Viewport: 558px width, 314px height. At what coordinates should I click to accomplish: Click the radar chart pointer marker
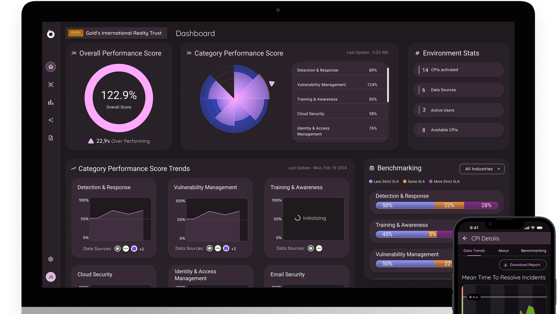click(x=272, y=84)
